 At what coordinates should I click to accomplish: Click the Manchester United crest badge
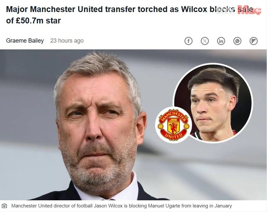coord(174,125)
